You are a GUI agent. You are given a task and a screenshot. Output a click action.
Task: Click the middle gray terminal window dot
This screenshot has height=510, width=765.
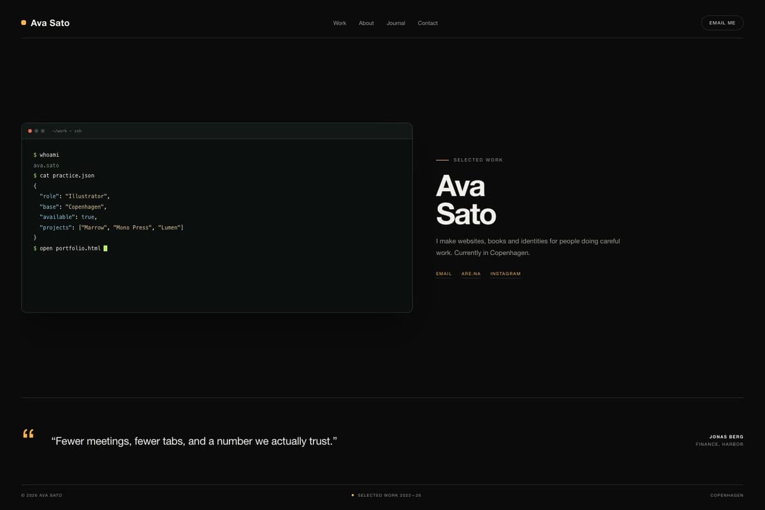pos(36,131)
